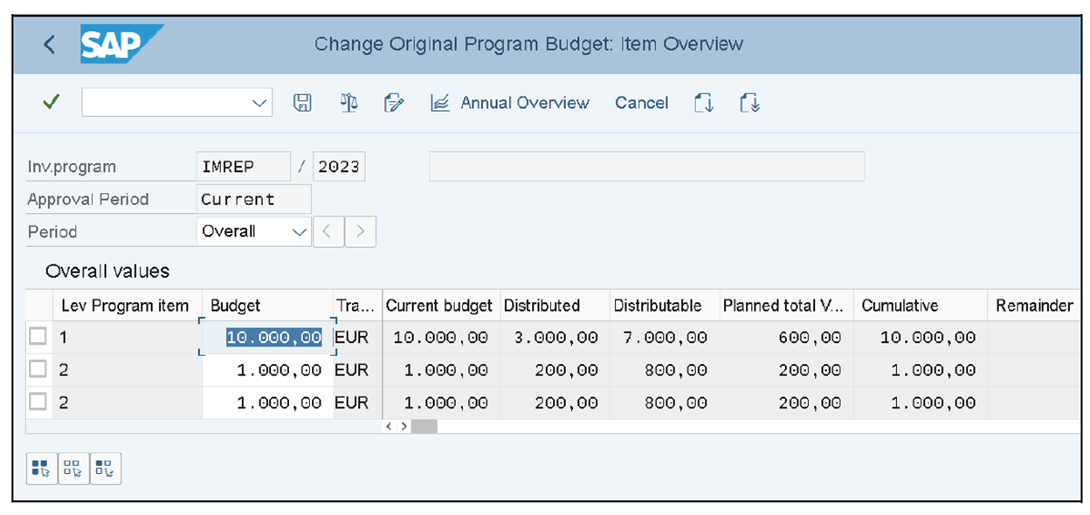Screen dimensions: 1090x515
Task: Select the Distributed column header
Action: point(555,306)
